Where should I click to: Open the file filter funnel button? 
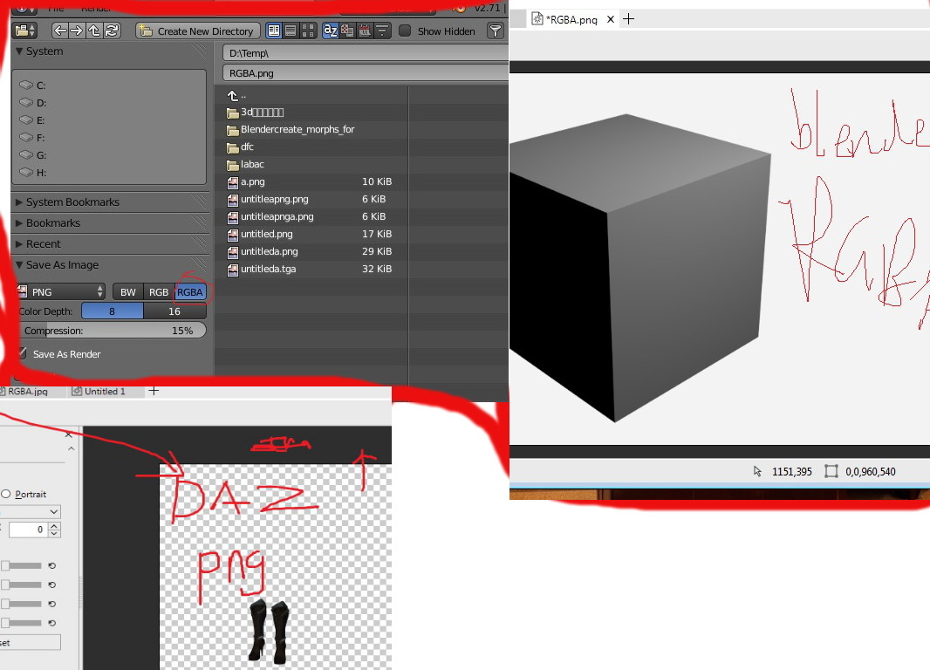(495, 31)
